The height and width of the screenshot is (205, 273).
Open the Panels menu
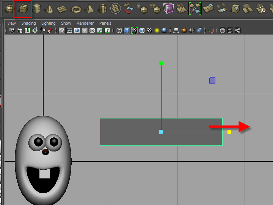(105, 23)
